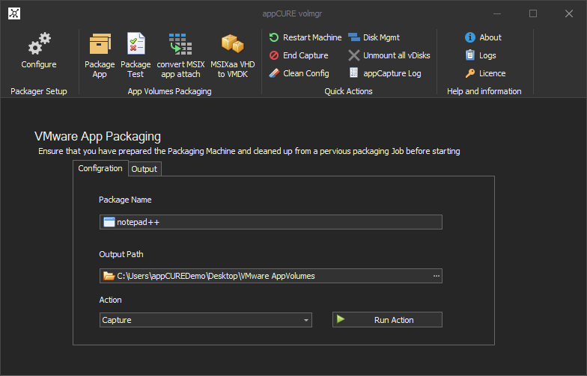
Task: Click the Configure label text
Action: pos(39,64)
